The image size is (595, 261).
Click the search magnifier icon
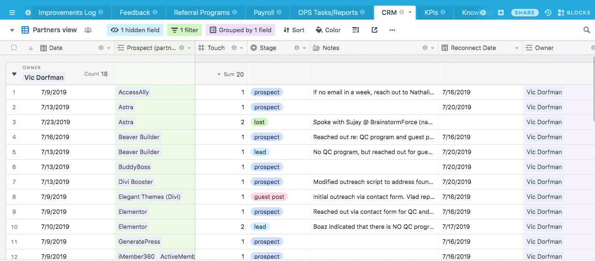pyautogui.click(x=587, y=30)
